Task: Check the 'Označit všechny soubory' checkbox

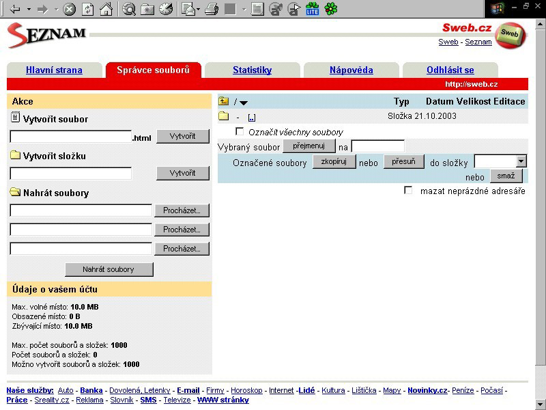Action: (240, 131)
